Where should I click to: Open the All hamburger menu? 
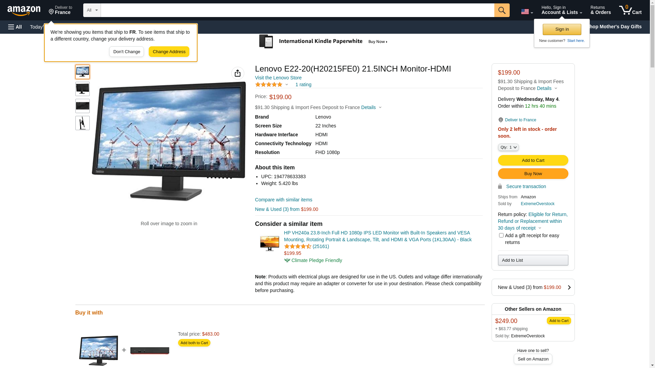click(x=15, y=27)
